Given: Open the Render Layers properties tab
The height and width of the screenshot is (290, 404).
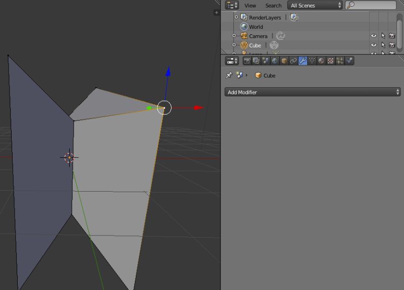Looking at the screenshot, I should coord(256,61).
